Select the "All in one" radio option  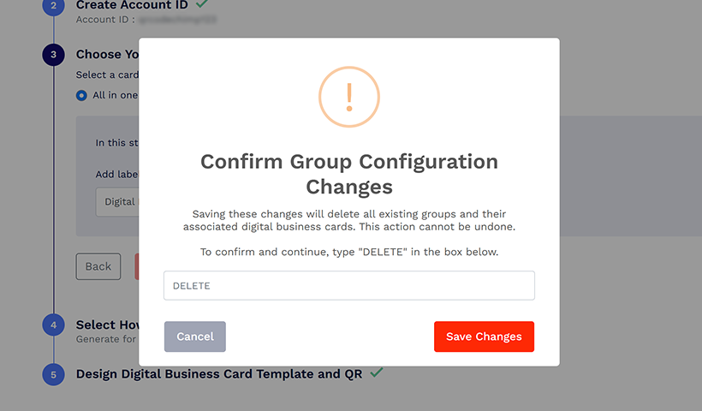pyautogui.click(x=81, y=95)
